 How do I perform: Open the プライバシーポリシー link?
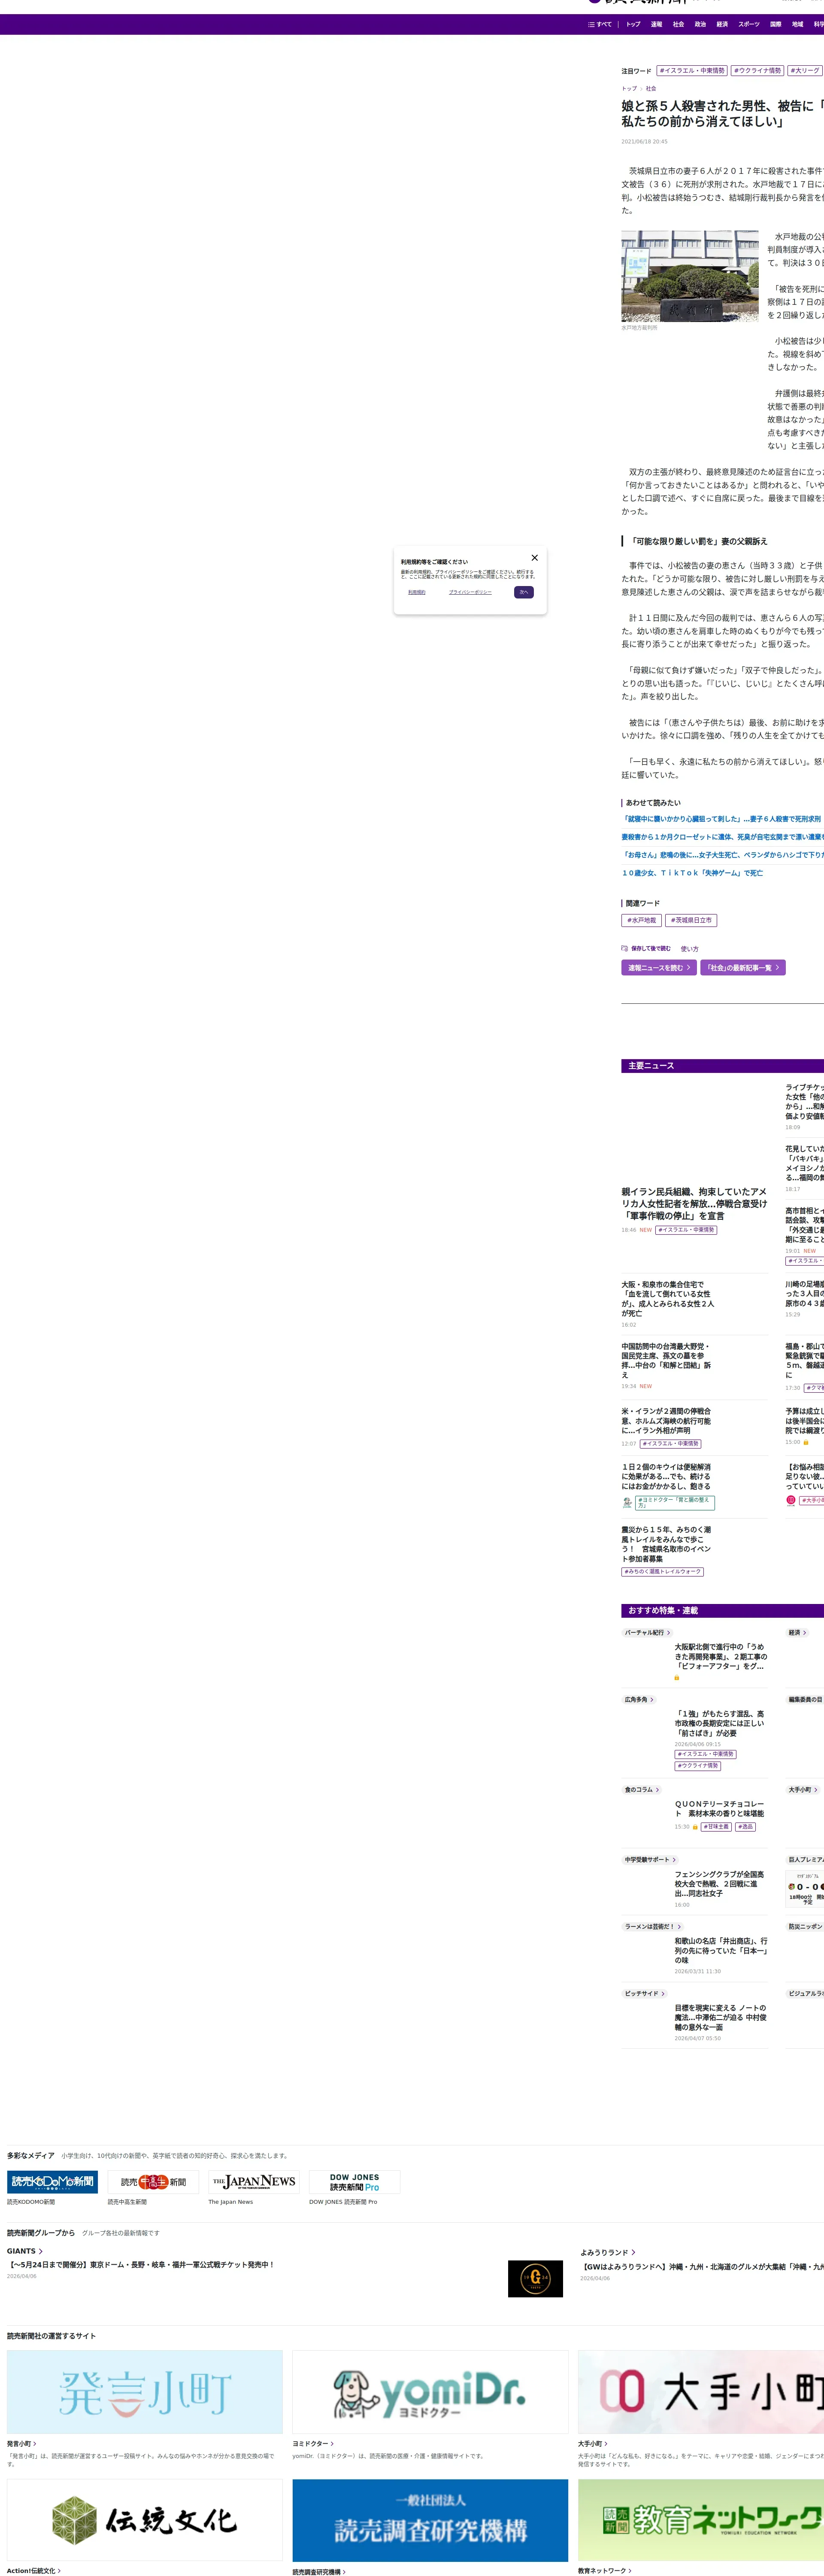(x=470, y=592)
